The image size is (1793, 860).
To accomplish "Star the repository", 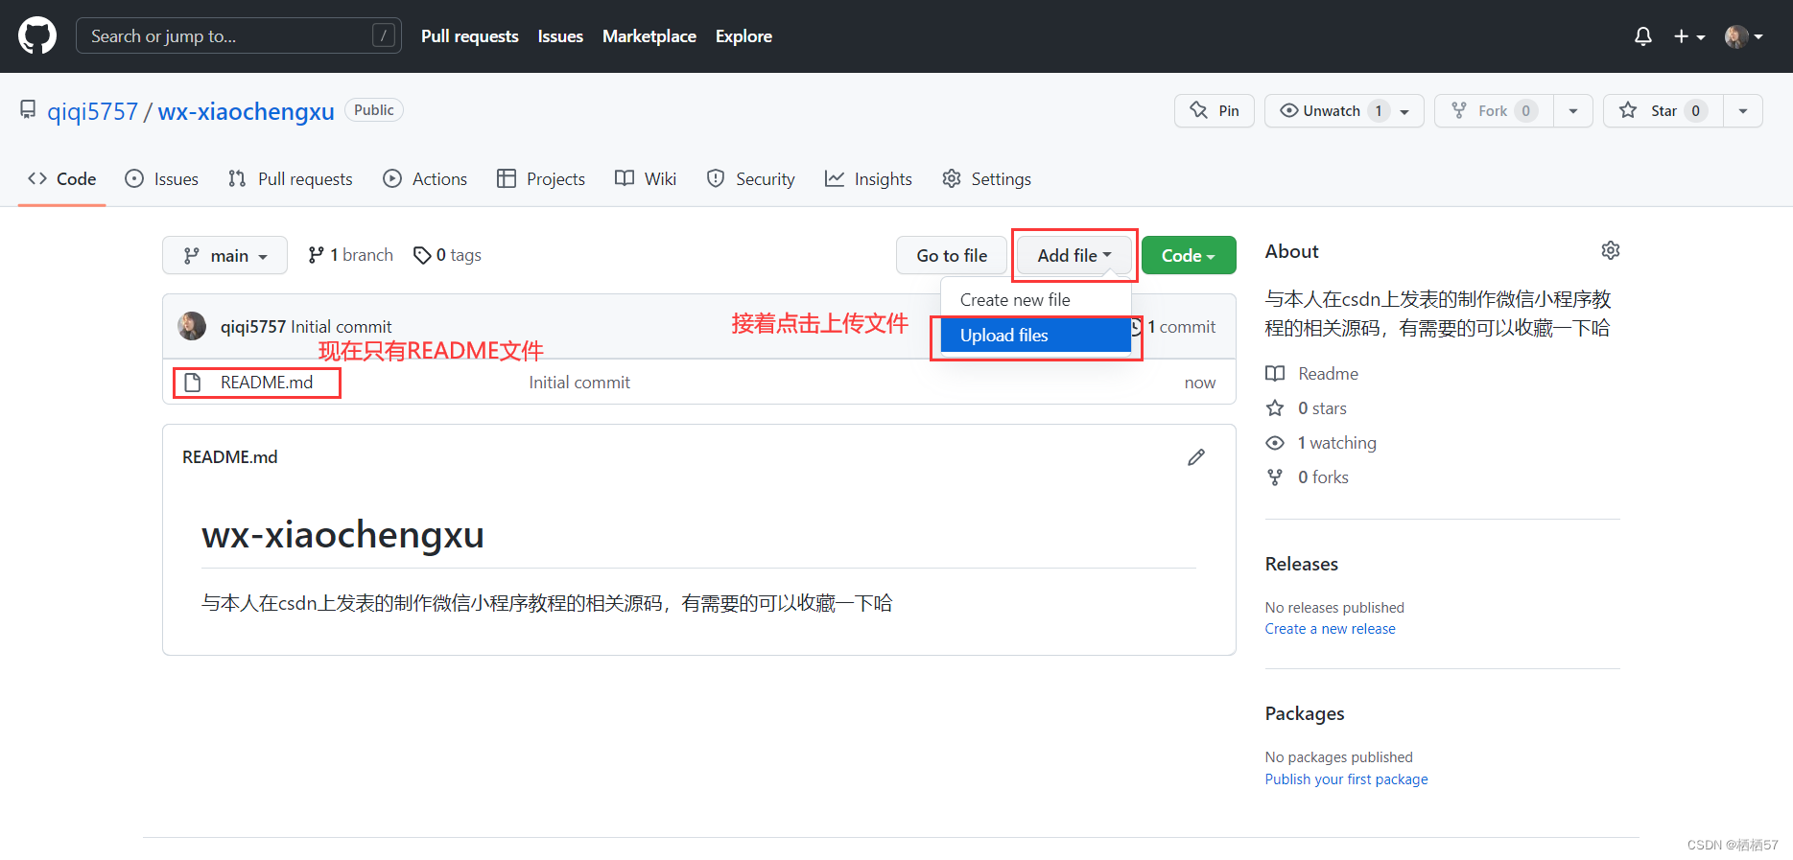I will click(1663, 110).
